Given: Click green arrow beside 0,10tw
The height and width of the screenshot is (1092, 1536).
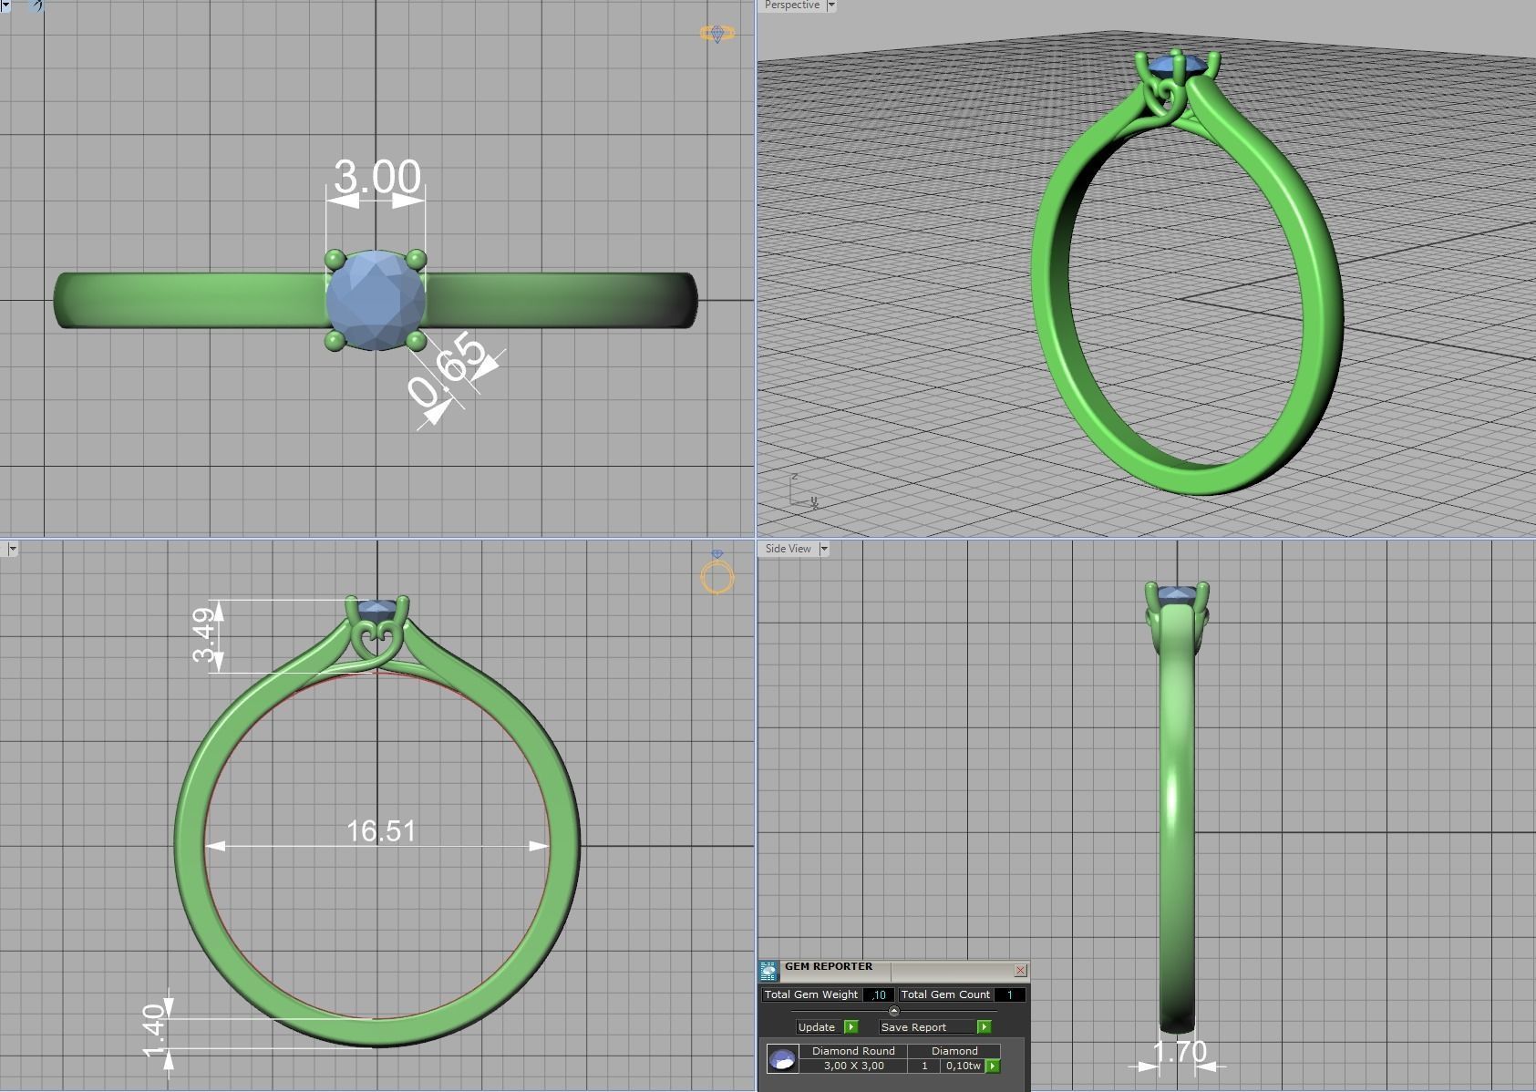Looking at the screenshot, I should [992, 1066].
